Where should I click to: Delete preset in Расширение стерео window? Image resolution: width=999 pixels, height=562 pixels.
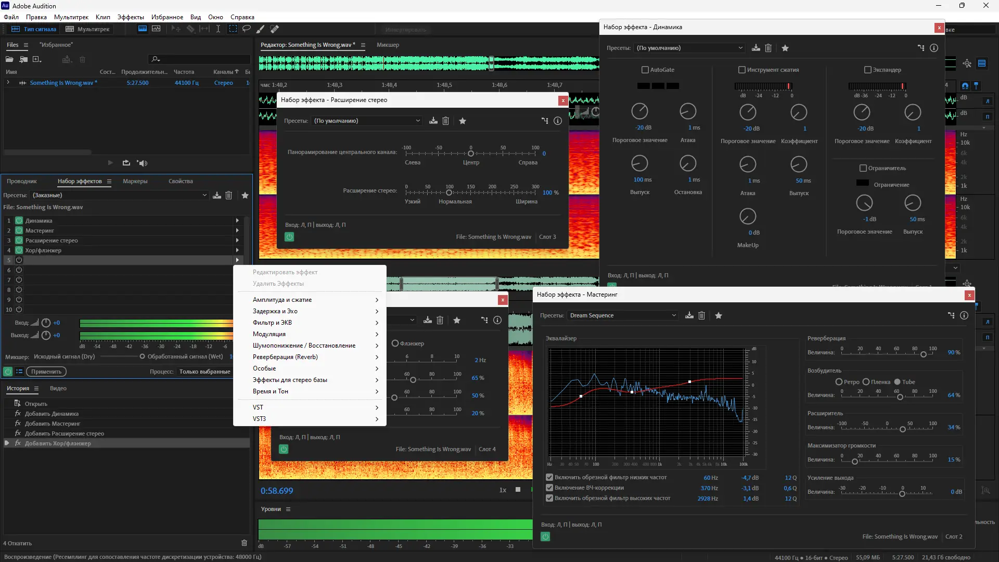[445, 121]
